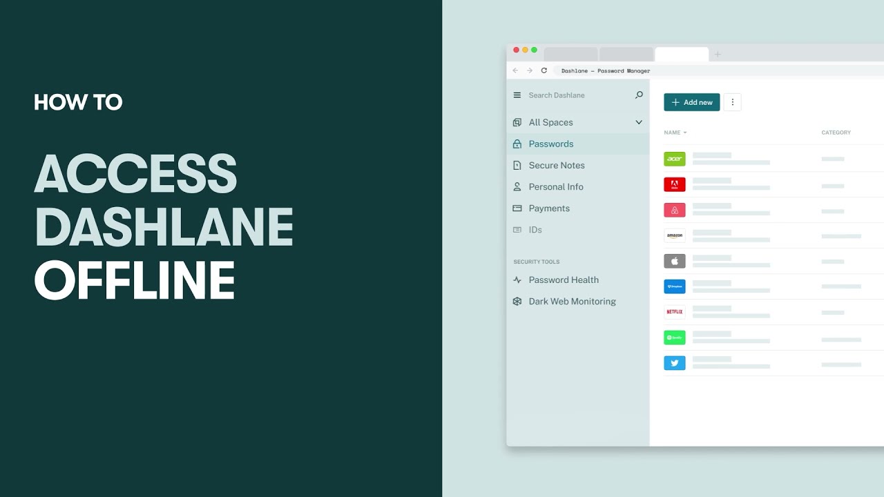
Task: Open the Airbnb password entry logo
Action: [675, 210]
